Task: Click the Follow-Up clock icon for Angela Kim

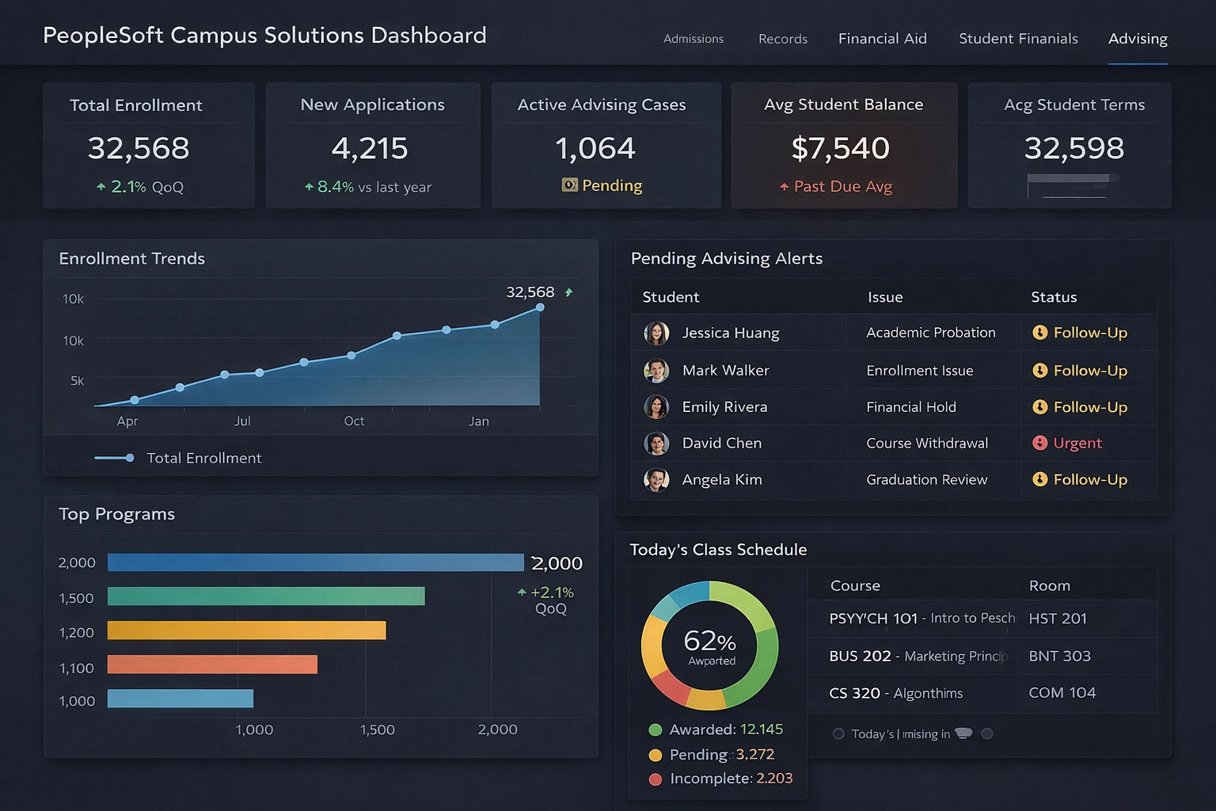Action: pos(1039,480)
